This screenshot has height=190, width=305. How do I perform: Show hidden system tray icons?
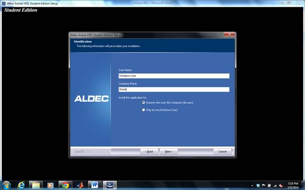pos(252,186)
